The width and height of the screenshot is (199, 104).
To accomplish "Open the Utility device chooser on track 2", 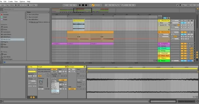I will (164, 34).
